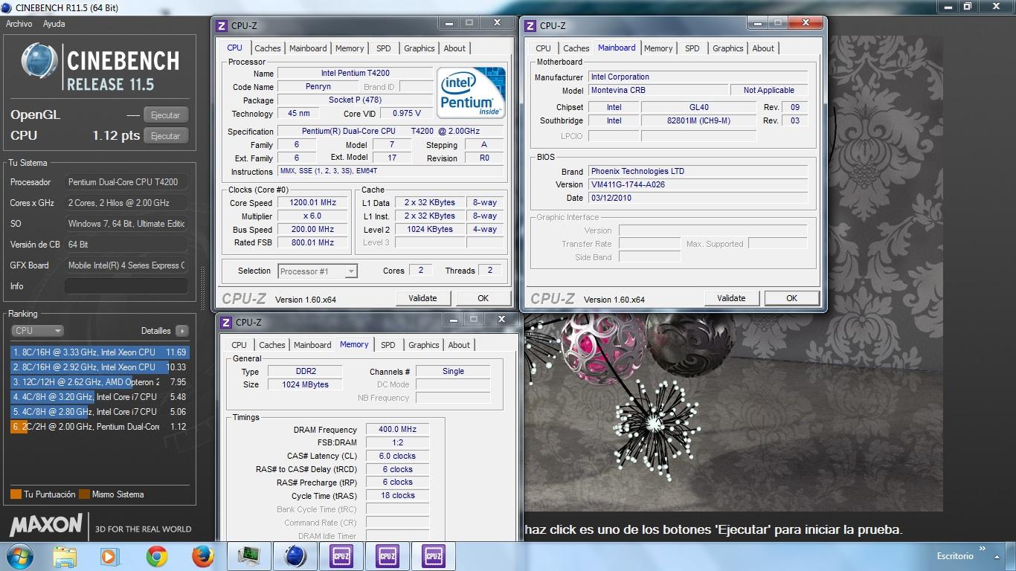Open Mainboard tab in the Memory window
This screenshot has width=1016, height=571.
tap(312, 345)
